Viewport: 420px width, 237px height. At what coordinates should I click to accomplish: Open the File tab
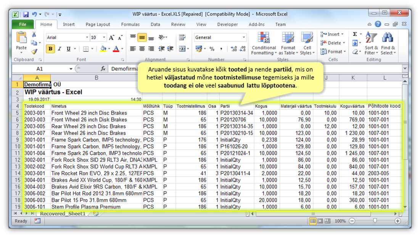(23, 24)
